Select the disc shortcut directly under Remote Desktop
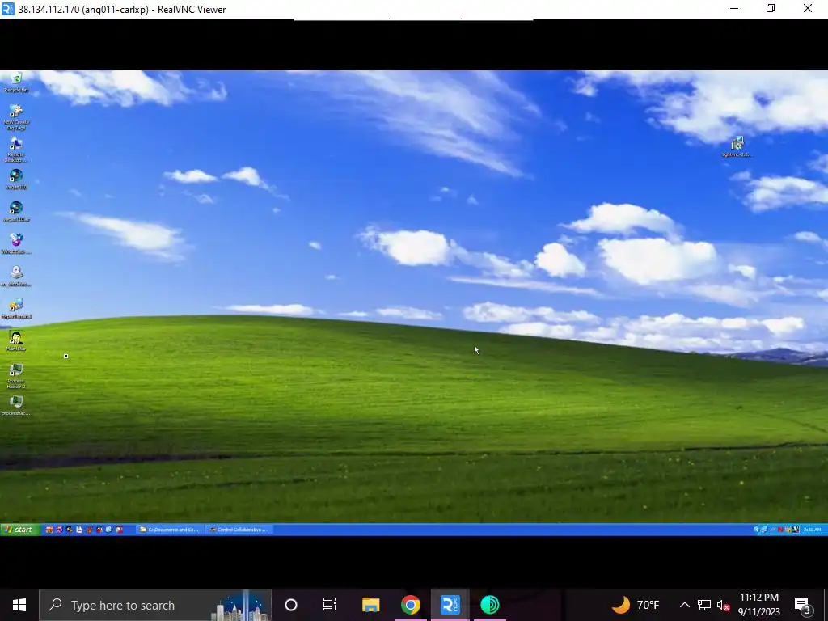Screen dimensions: 828x621 pyautogui.click(x=16, y=180)
